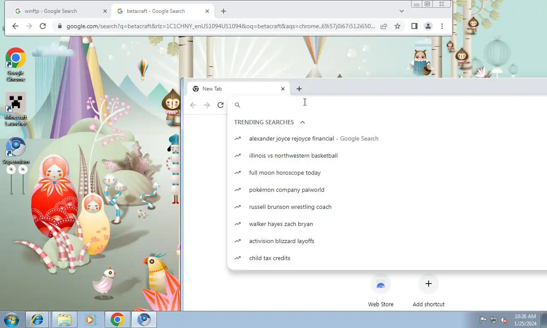Select suggestion illinois vs northwestern basketball
The image size is (547, 328).
click(387, 155)
